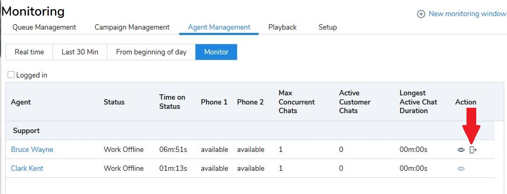
Task: Click the plus icon beside New monitoring window
Action: click(x=421, y=14)
